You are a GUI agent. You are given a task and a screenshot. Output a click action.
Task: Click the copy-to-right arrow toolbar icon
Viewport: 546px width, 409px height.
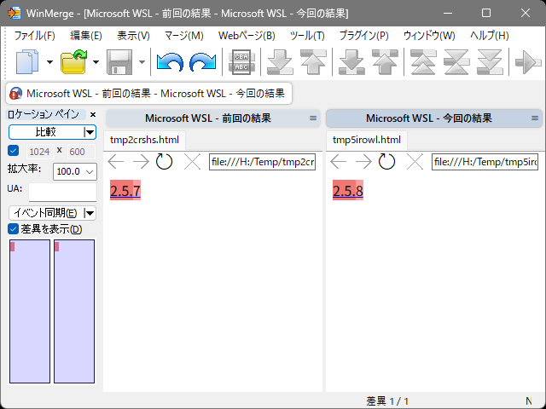pos(528,62)
